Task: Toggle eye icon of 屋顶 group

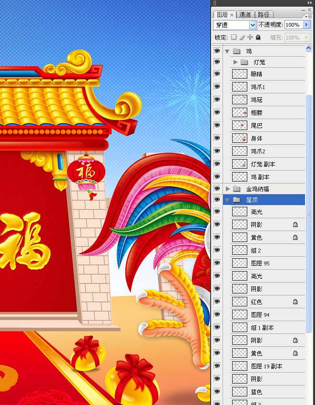Action: click(217, 200)
